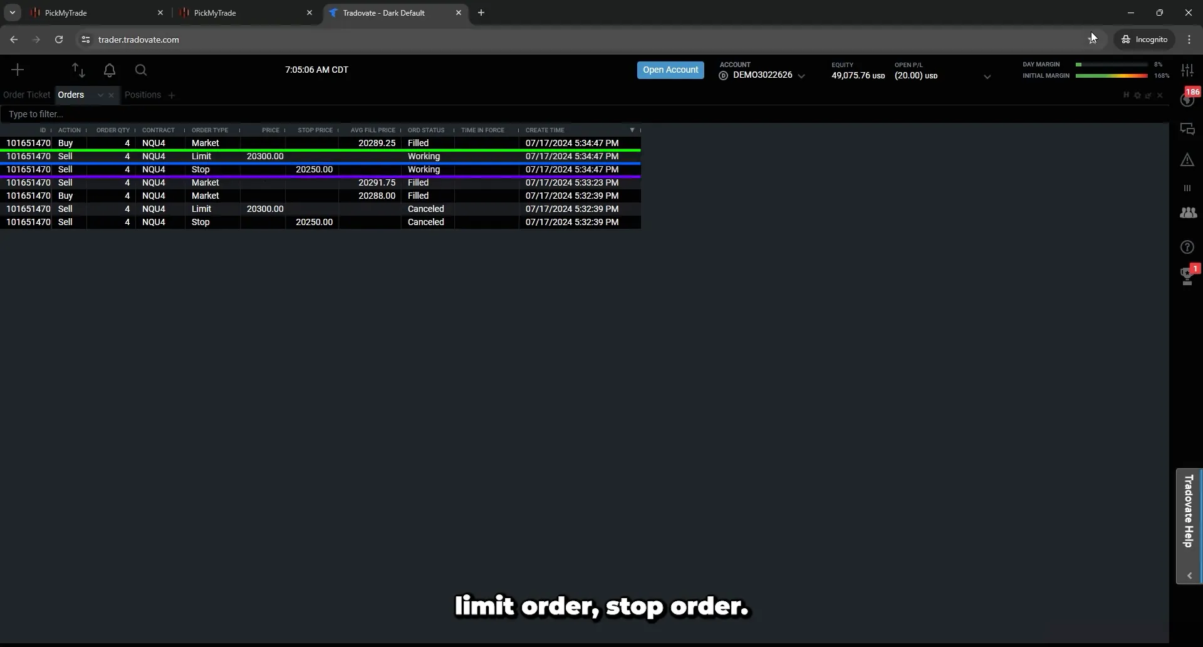Click the 7:05:06 AM CDT clock

click(316, 70)
